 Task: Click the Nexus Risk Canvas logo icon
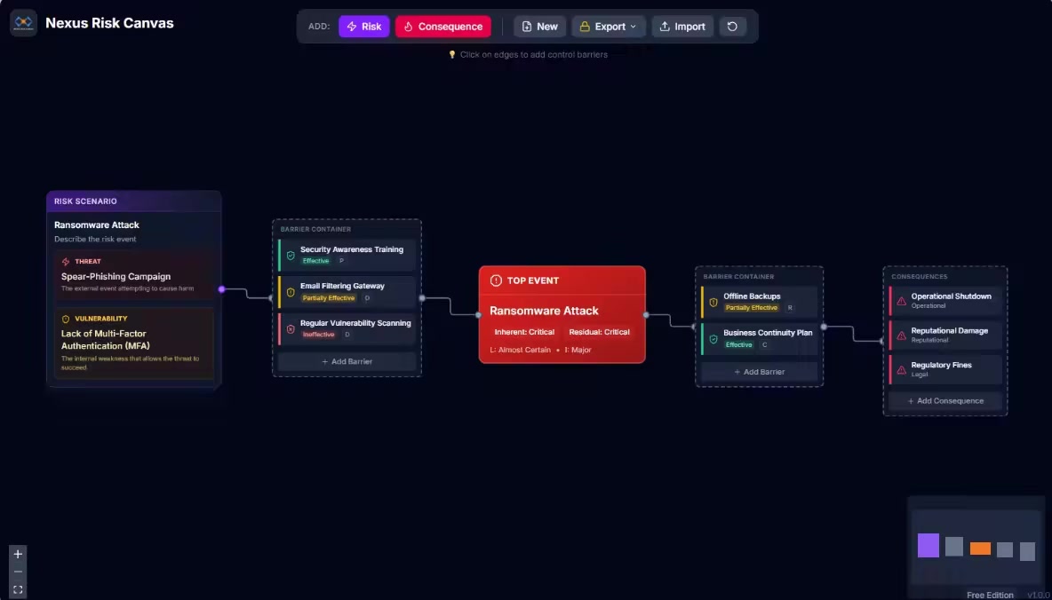23,23
